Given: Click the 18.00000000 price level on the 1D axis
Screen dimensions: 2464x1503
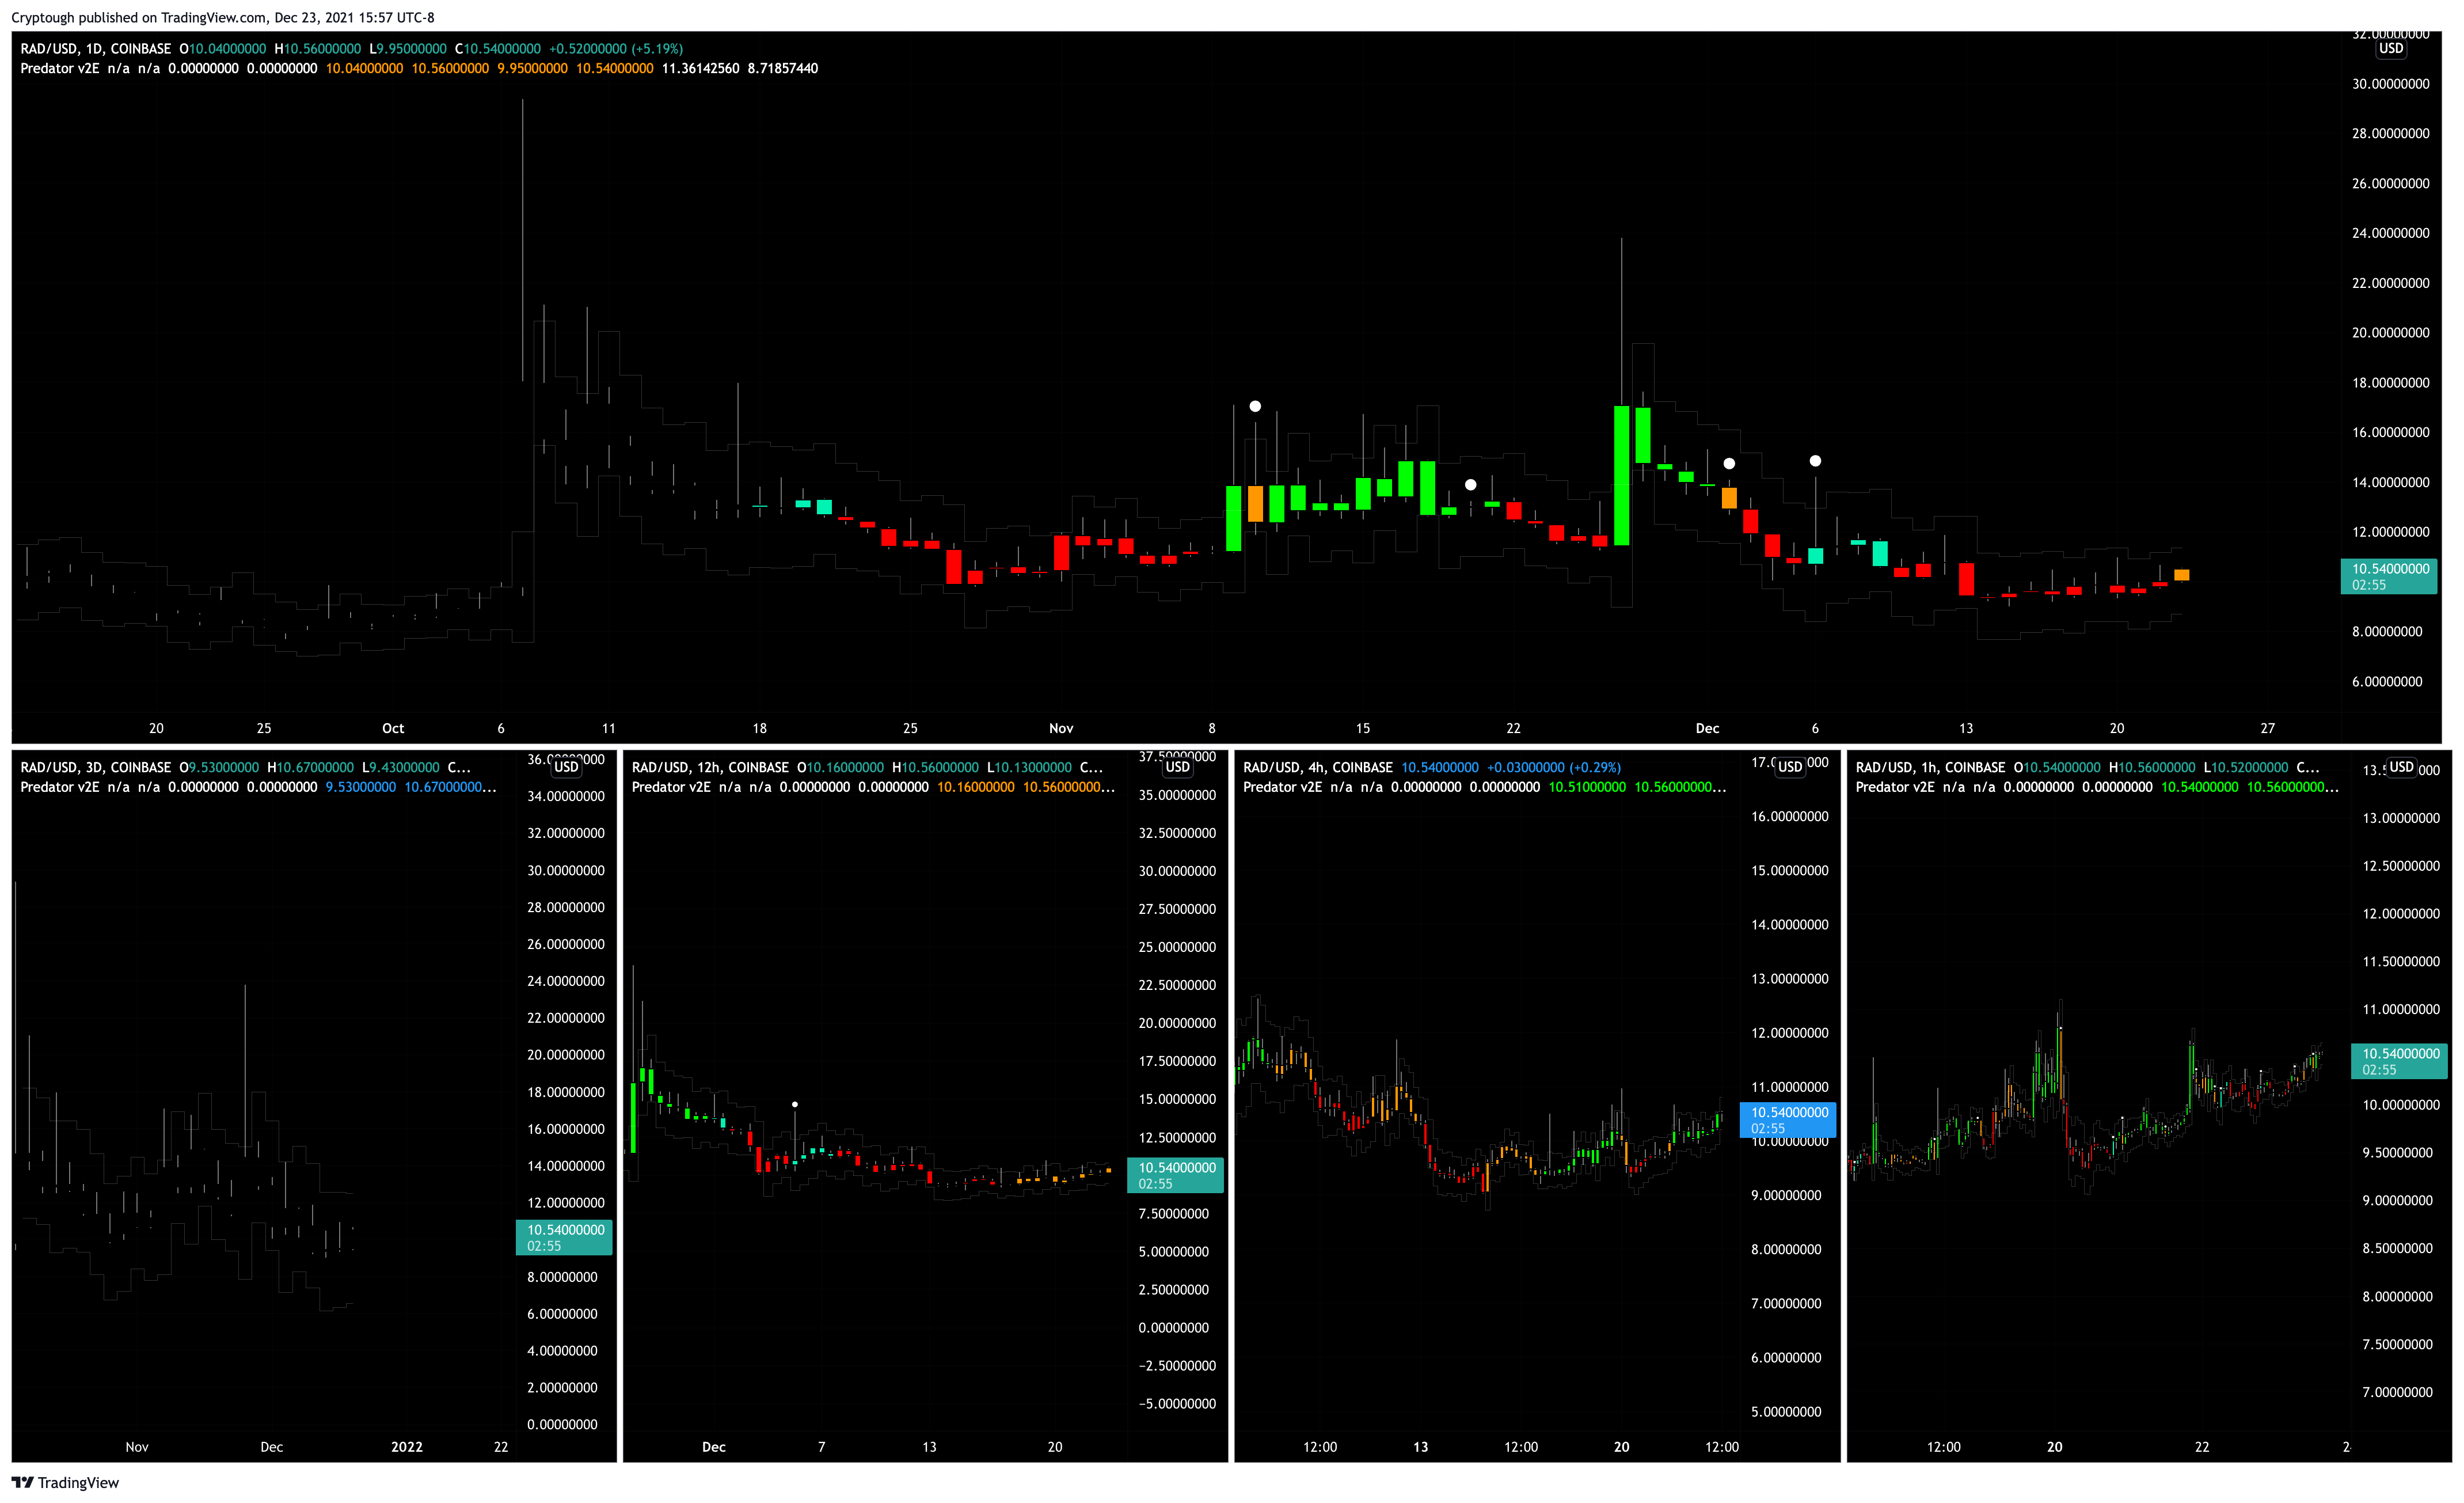Looking at the screenshot, I should [x=2391, y=383].
